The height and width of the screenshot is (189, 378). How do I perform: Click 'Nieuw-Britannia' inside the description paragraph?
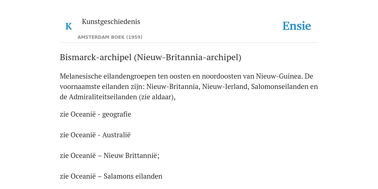[173, 86]
